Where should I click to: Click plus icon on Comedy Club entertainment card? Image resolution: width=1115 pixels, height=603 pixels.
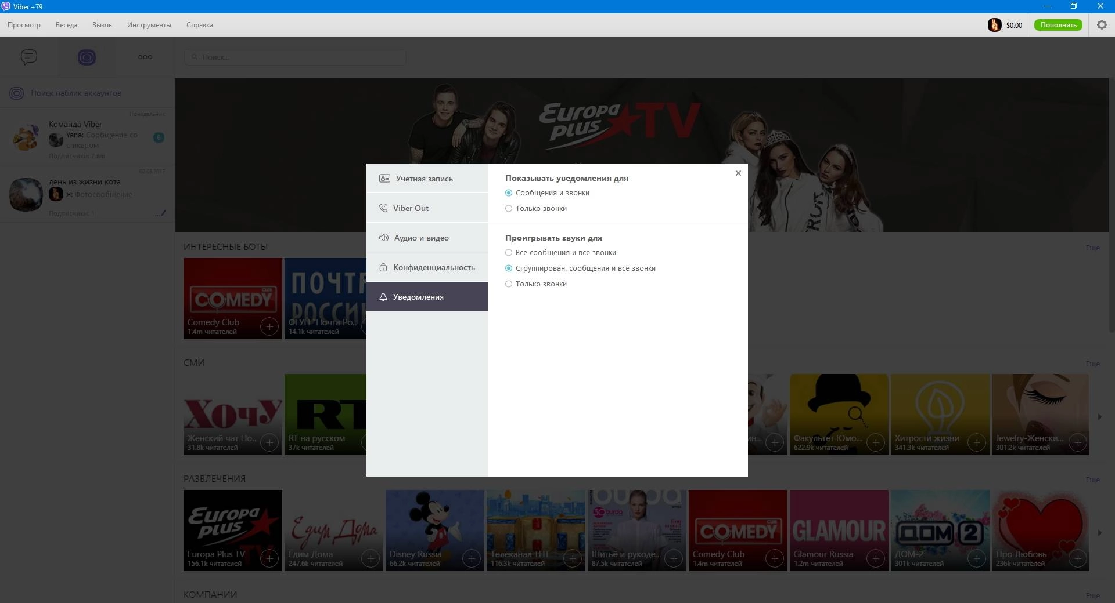[775, 559]
